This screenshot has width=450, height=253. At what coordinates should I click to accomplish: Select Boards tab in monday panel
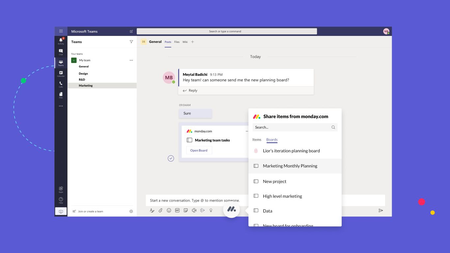(x=272, y=140)
